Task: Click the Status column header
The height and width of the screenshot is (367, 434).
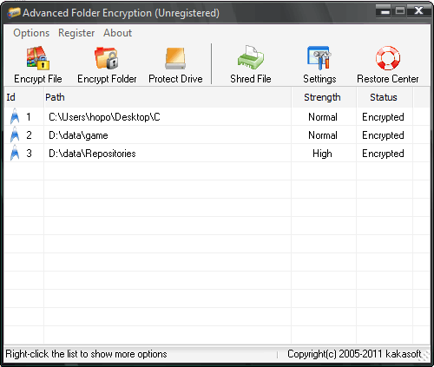Action: pos(385,97)
